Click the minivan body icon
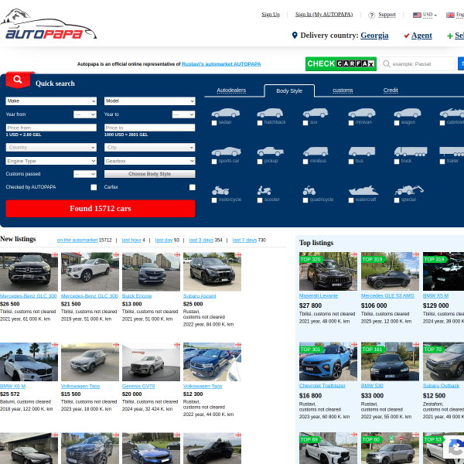This screenshot has width=464, height=464. 362,113
